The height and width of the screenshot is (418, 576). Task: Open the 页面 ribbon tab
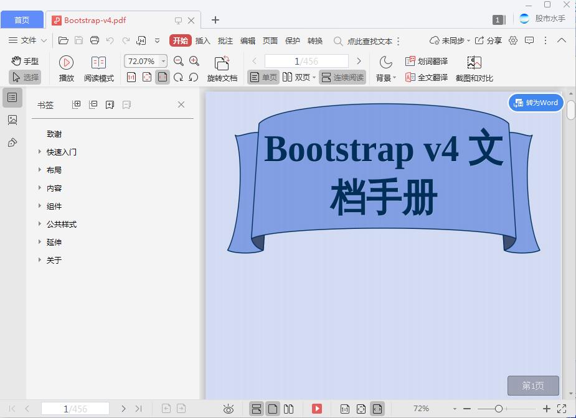(x=270, y=40)
